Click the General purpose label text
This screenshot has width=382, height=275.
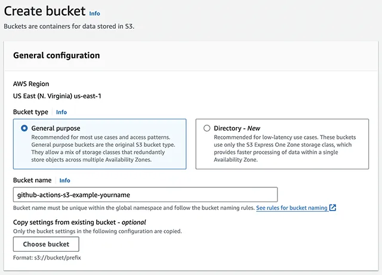point(56,128)
